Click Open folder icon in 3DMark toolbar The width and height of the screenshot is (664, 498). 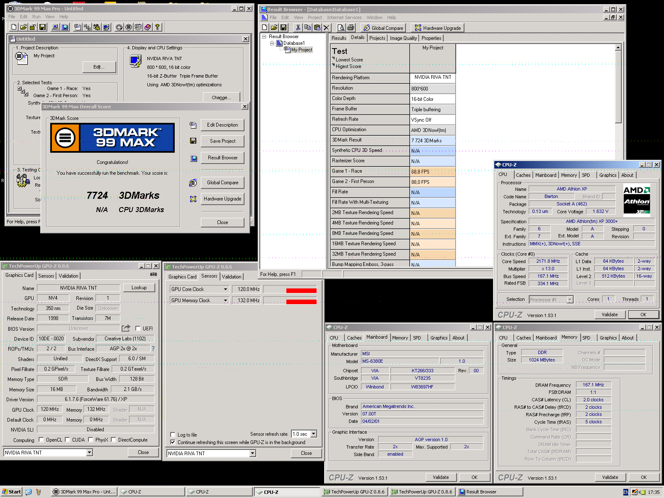(x=23, y=27)
